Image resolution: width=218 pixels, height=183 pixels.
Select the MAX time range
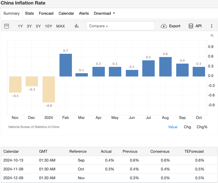pyautogui.click(x=61, y=26)
